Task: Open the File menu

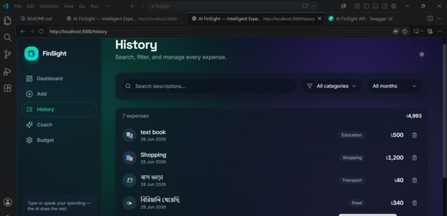Action: [18, 6]
